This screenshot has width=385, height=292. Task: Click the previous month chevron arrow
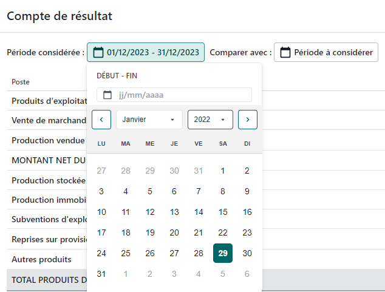(x=101, y=120)
